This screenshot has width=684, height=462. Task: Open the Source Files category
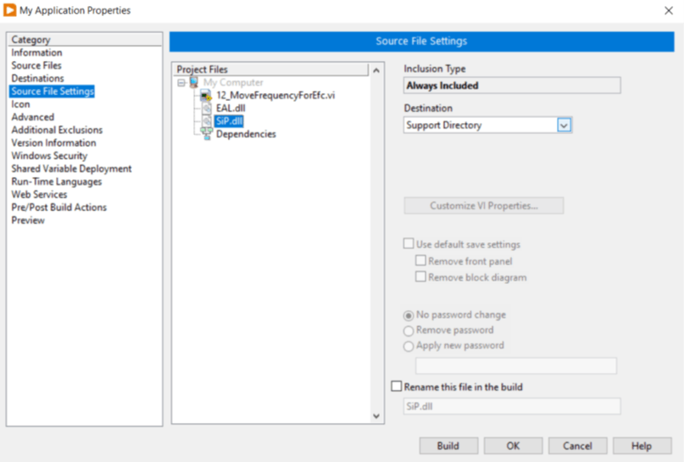(36, 65)
